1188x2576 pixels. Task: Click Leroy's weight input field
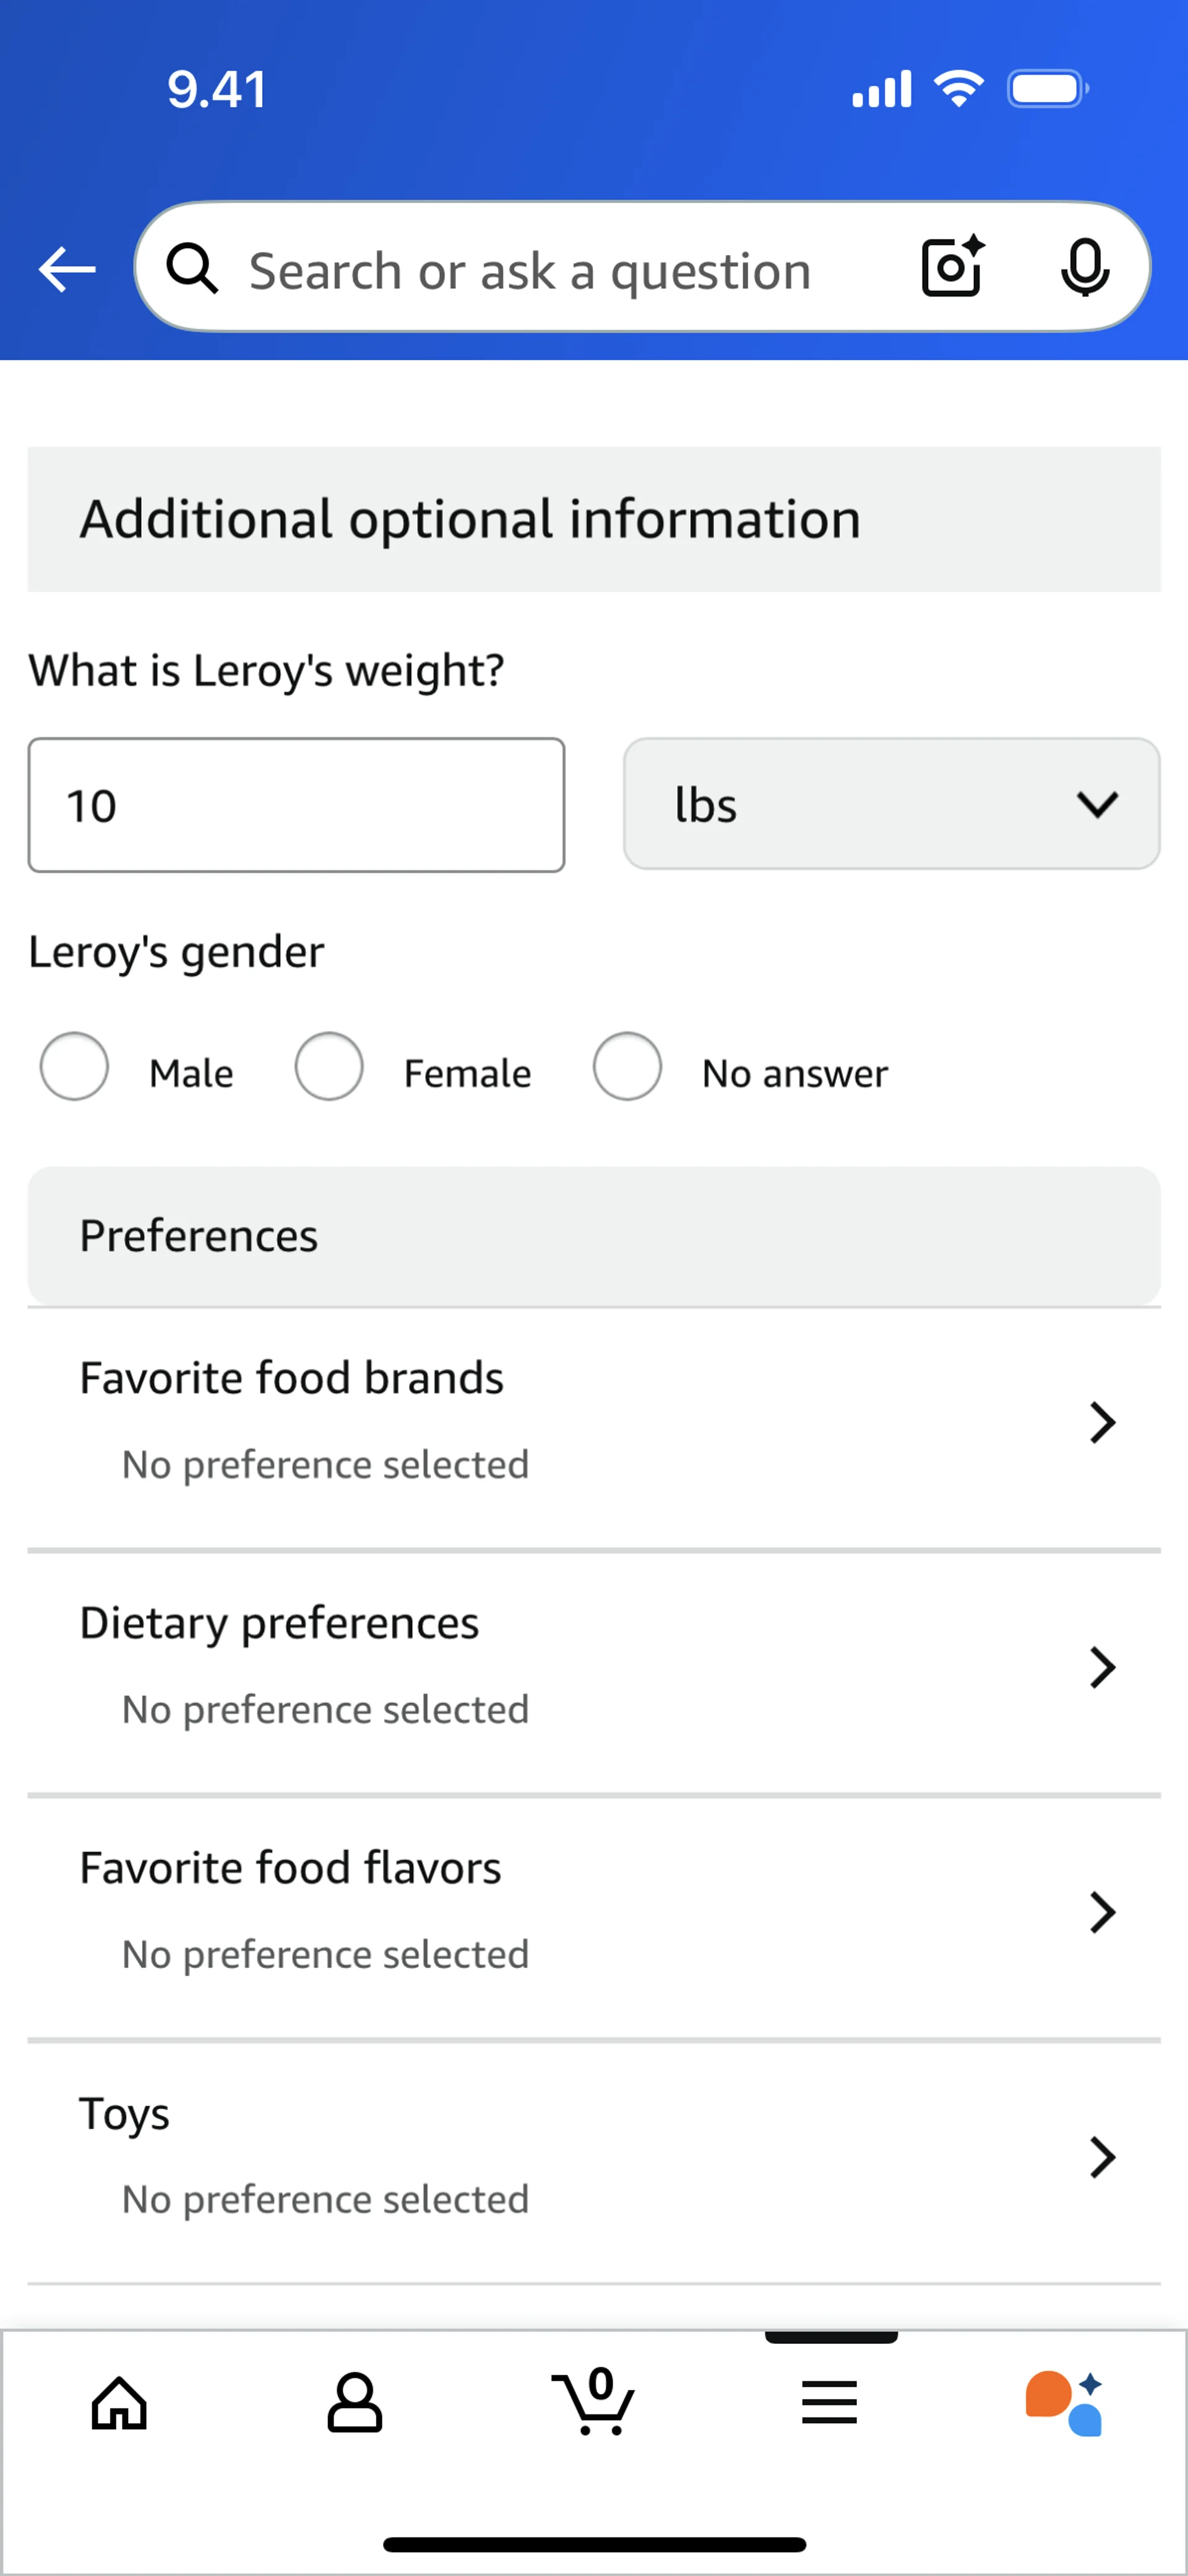(x=296, y=805)
